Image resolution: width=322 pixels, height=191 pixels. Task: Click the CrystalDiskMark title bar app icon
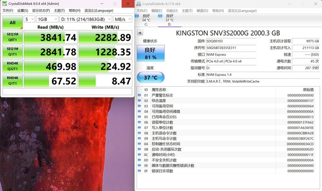coord(4,4)
